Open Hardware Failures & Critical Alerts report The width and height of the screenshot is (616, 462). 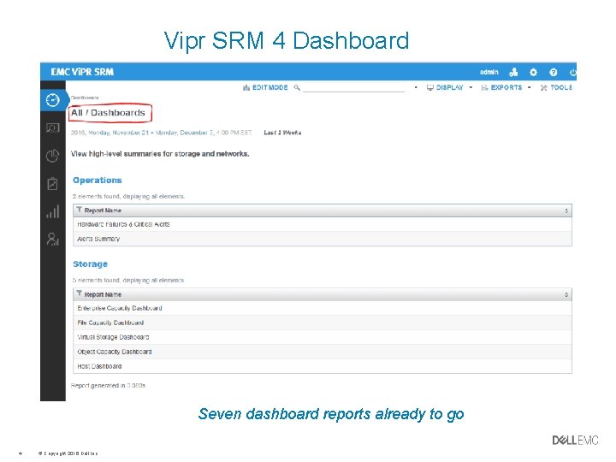click(x=323, y=224)
